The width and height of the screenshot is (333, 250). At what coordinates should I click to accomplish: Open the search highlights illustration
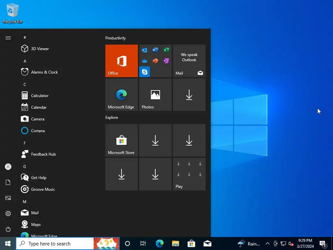pyautogui.click(x=106, y=243)
